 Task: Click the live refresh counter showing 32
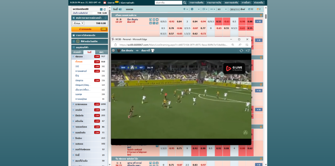click(251, 9)
